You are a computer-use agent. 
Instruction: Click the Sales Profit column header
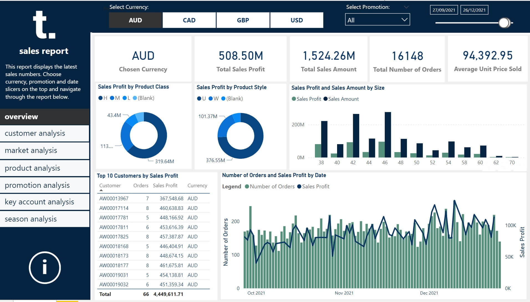(165, 186)
